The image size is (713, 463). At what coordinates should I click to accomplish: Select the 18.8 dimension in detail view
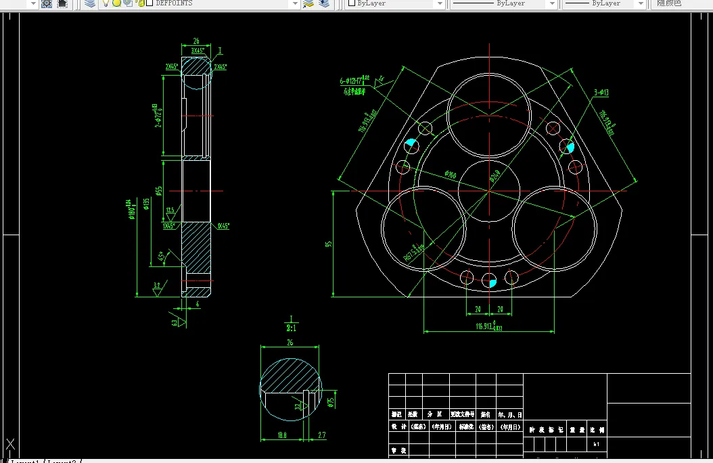coord(282,435)
